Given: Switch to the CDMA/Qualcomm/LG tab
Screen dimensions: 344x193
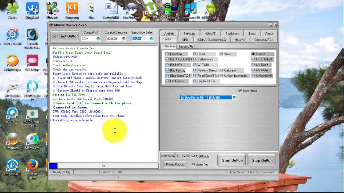Looking at the screenshot, I should click(x=212, y=40).
